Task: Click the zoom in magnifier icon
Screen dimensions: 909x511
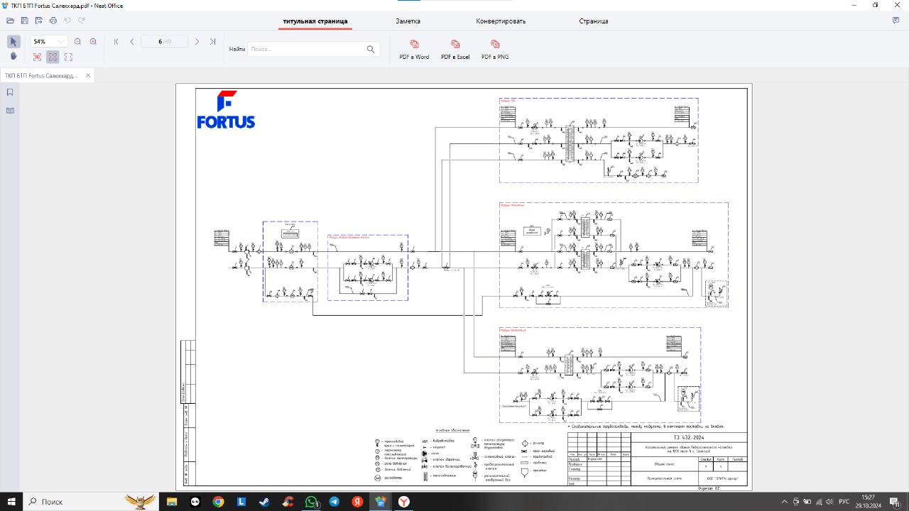Action: [93, 42]
